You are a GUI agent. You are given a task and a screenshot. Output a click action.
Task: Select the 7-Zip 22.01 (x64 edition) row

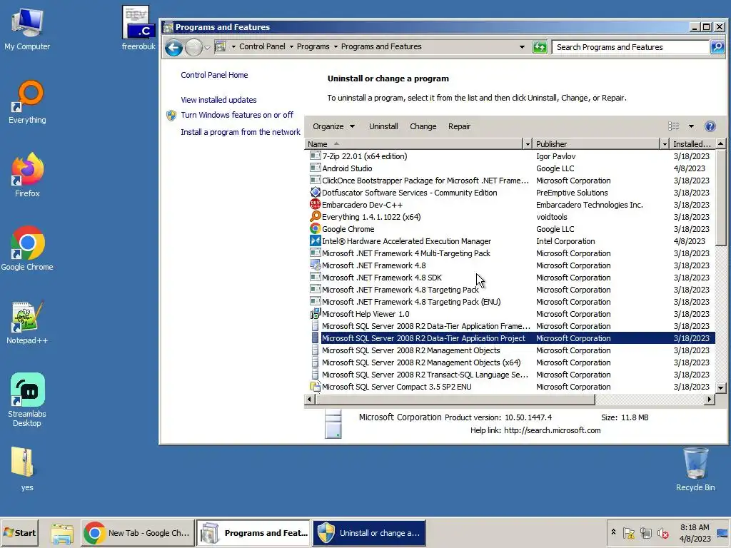point(510,156)
